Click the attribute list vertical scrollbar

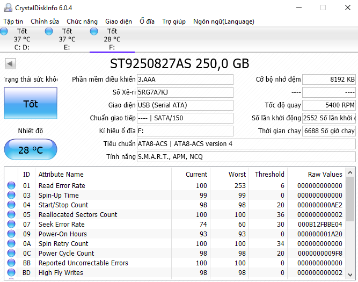350,226
